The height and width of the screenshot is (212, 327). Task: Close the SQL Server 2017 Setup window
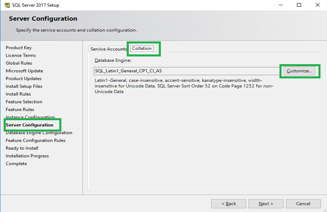click(x=318, y=5)
